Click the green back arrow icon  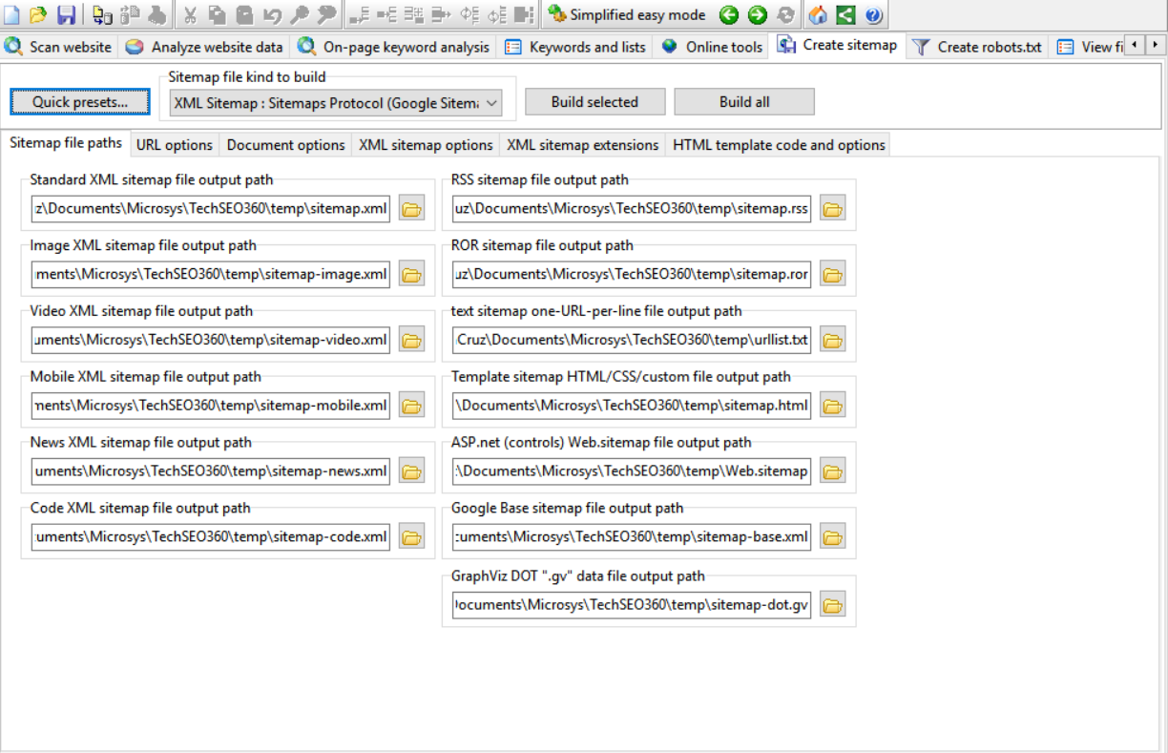point(729,14)
